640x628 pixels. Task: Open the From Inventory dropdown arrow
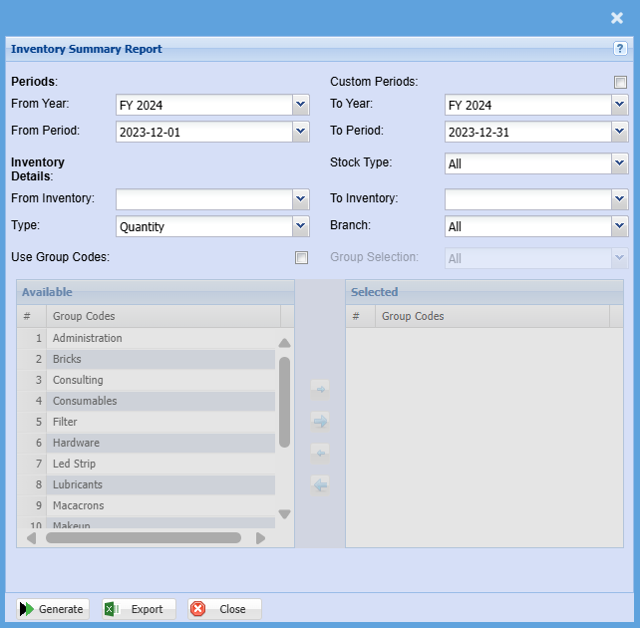(x=301, y=199)
